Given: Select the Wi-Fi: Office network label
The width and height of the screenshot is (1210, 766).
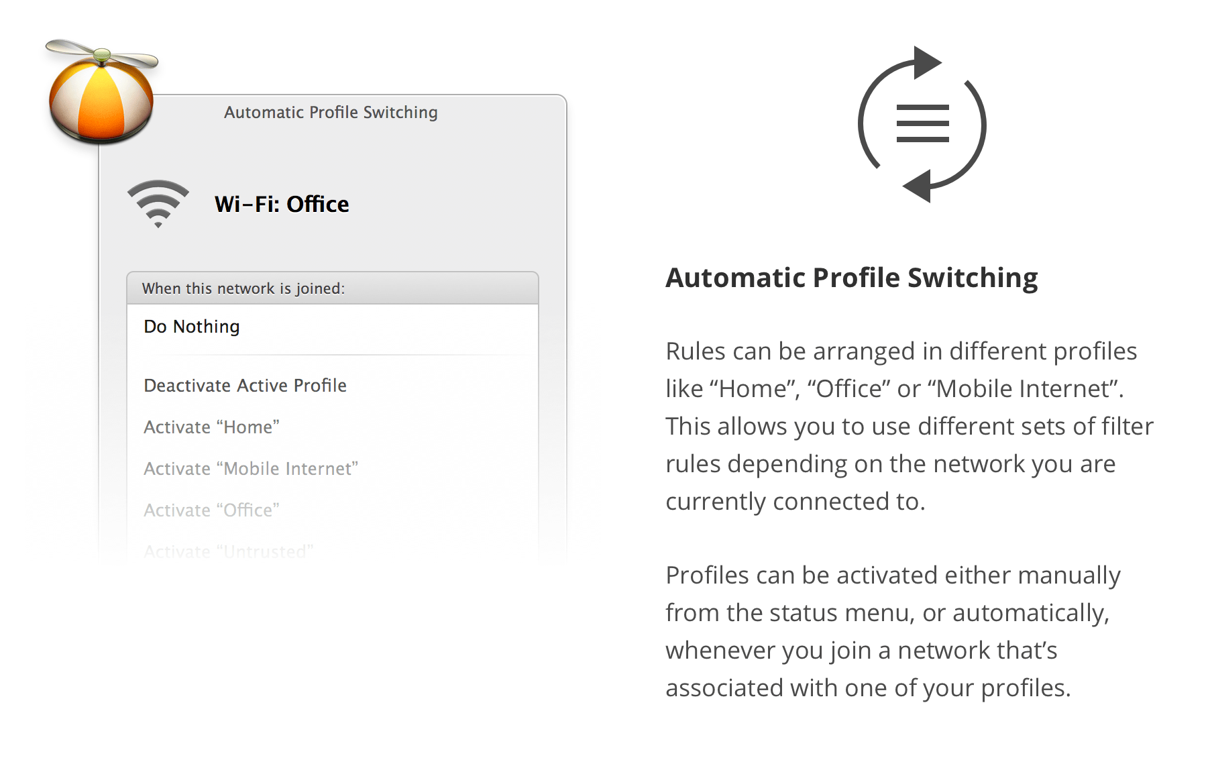Looking at the screenshot, I should (x=282, y=205).
